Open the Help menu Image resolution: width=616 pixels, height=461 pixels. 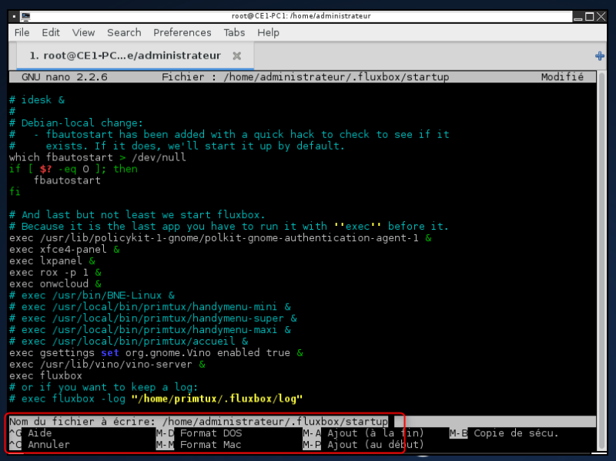click(268, 32)
